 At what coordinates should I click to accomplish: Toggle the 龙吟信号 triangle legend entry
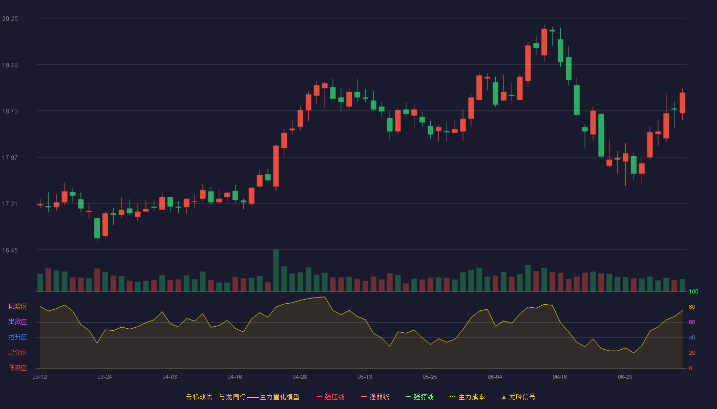coord(518,397)
